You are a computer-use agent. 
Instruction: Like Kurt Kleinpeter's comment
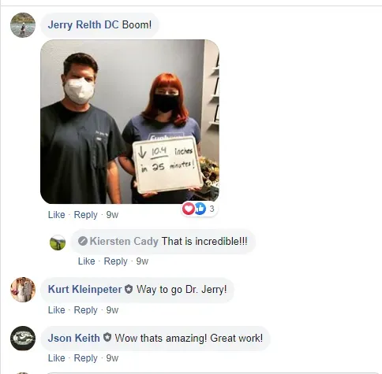[56, 310]
